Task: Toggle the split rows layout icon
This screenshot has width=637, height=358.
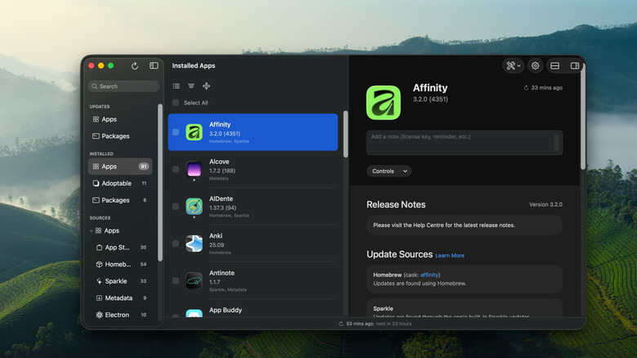Action: tap(555, 65)
